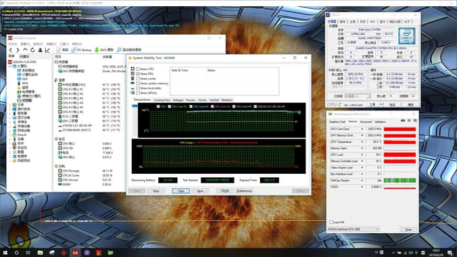
Task: Click the GPU-Z refresh icon
Action: (x=409, y=121)
